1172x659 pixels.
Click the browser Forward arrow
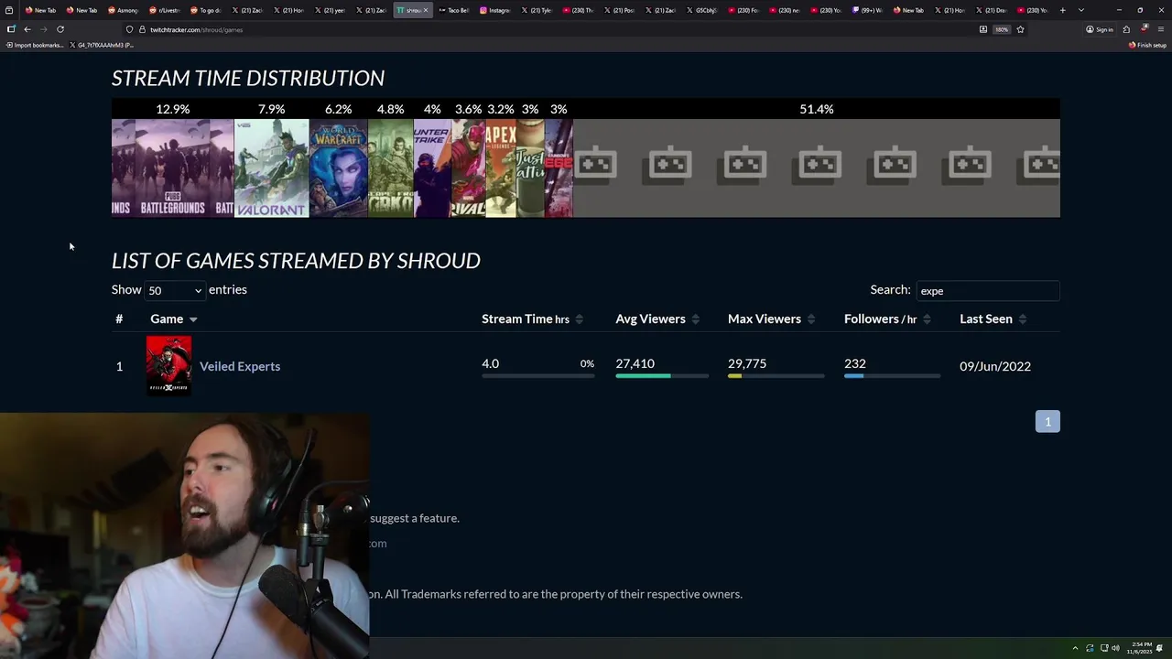pos(43,29)
